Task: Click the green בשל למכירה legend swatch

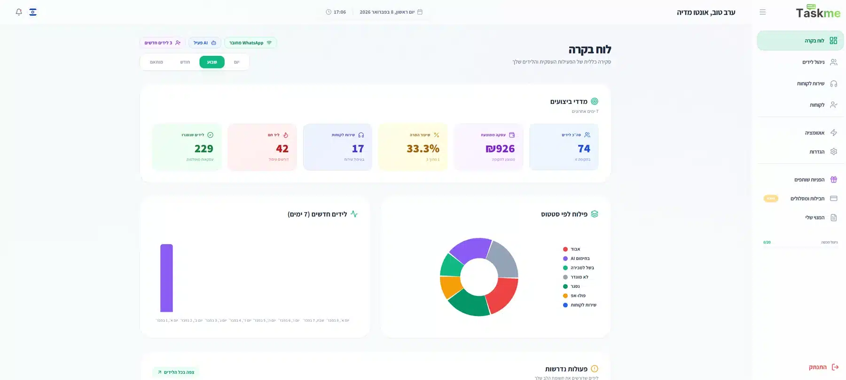Action: [565, 268]
